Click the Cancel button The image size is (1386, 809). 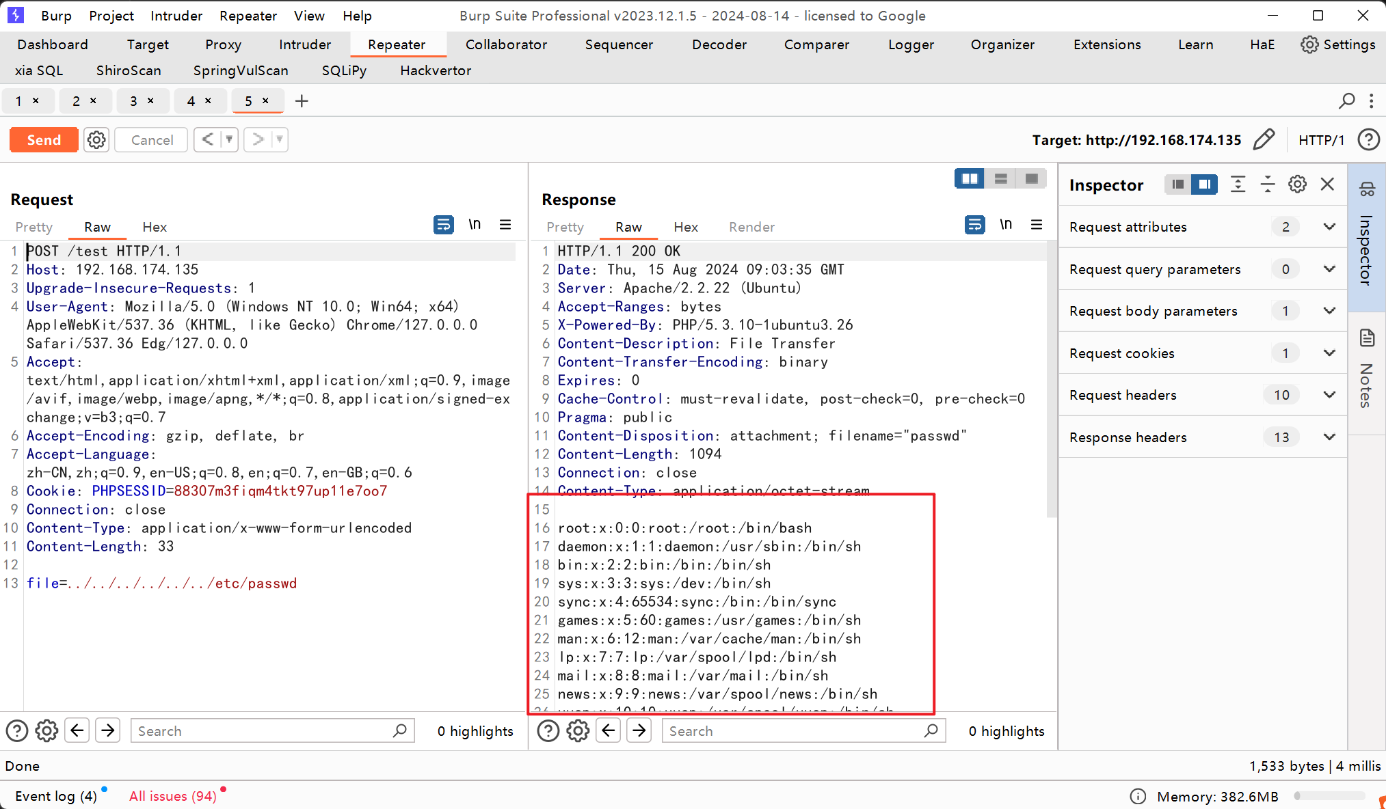(x=152, y=140)
